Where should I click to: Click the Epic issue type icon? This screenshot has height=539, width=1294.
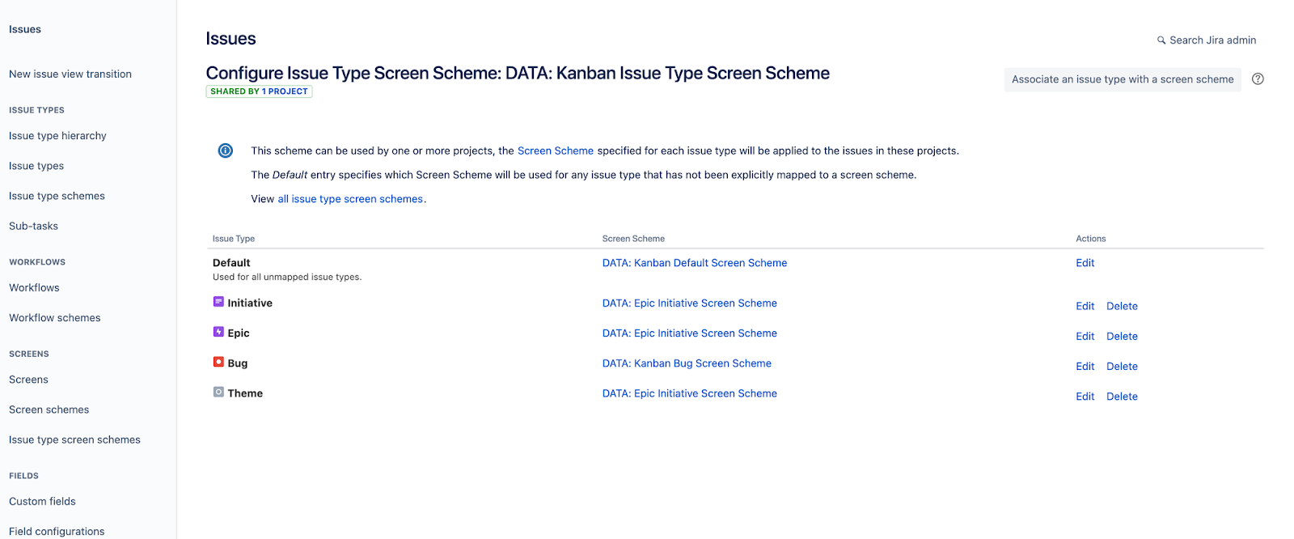[218, 332]
